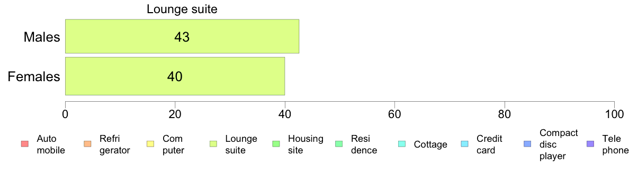Select the Computer yellow legend swatch
629x194 pixels.
pyautogui.click(x=150, y=144)
